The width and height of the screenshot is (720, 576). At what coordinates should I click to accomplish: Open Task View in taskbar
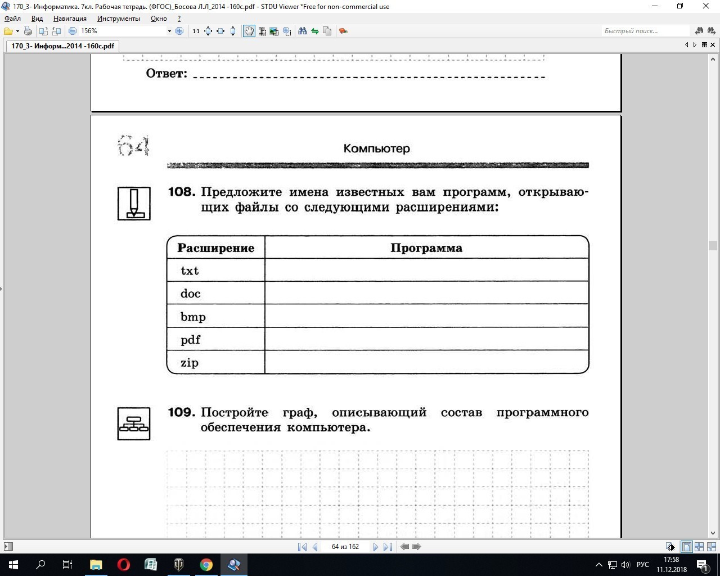tap(67, 565)
